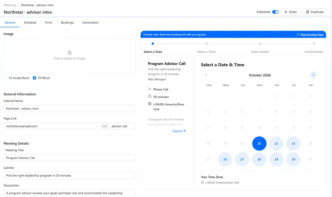Go to next month in calendar
This screenshot has width=332, height=197.
coord(313,75)
